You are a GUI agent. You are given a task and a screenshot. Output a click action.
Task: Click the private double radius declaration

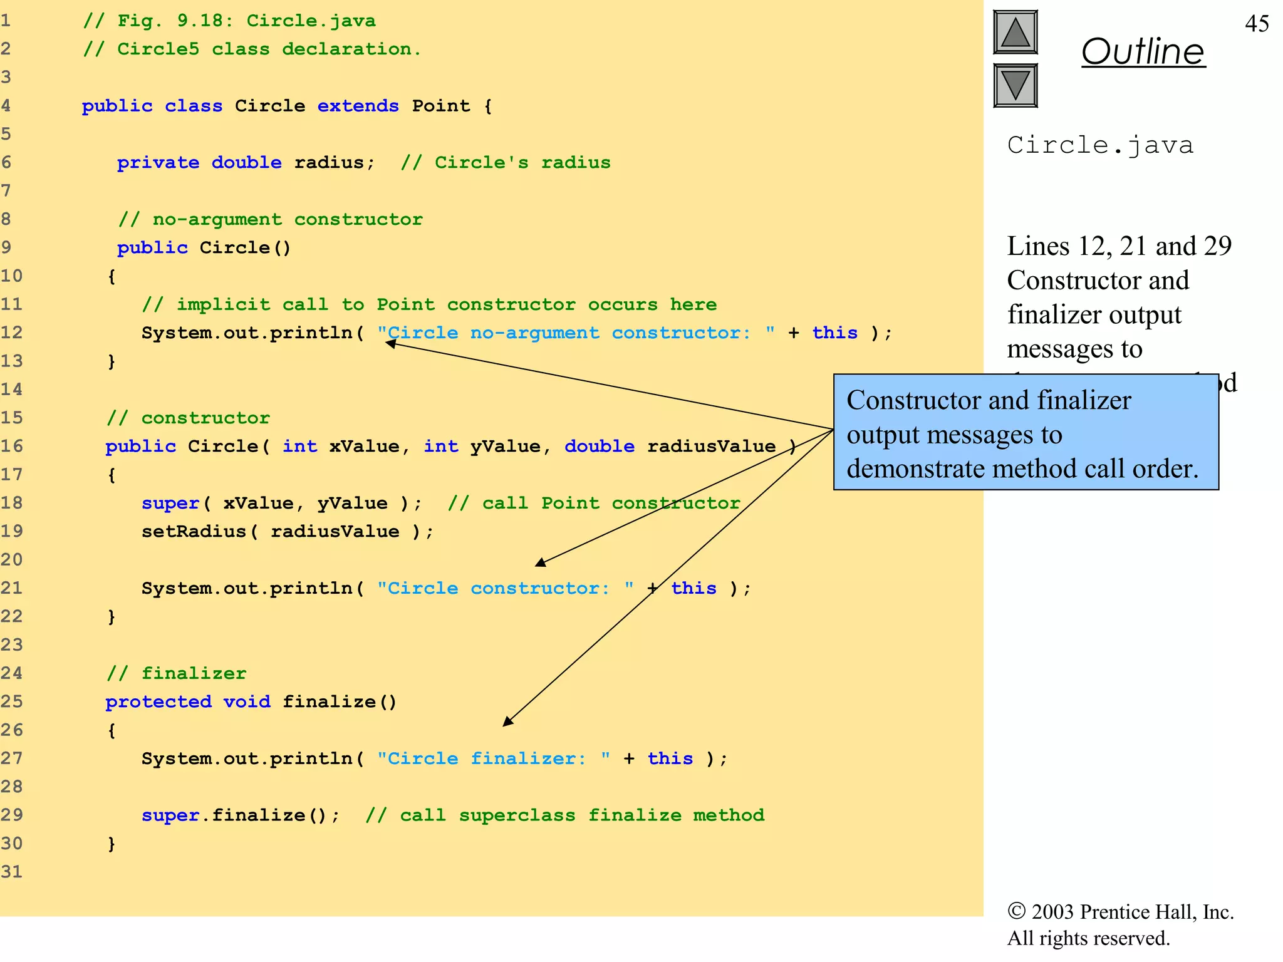point(246,163)
